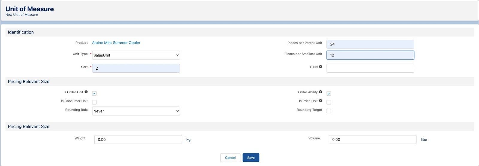This screenshot has height=166, width=479.
Task: Open the Unit Type dropdown
Action: point(136,55)
